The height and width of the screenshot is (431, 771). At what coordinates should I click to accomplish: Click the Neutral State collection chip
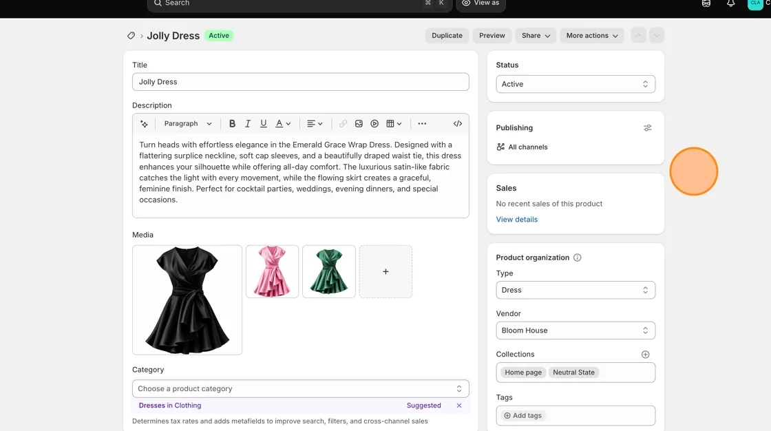tap(574, 372)
